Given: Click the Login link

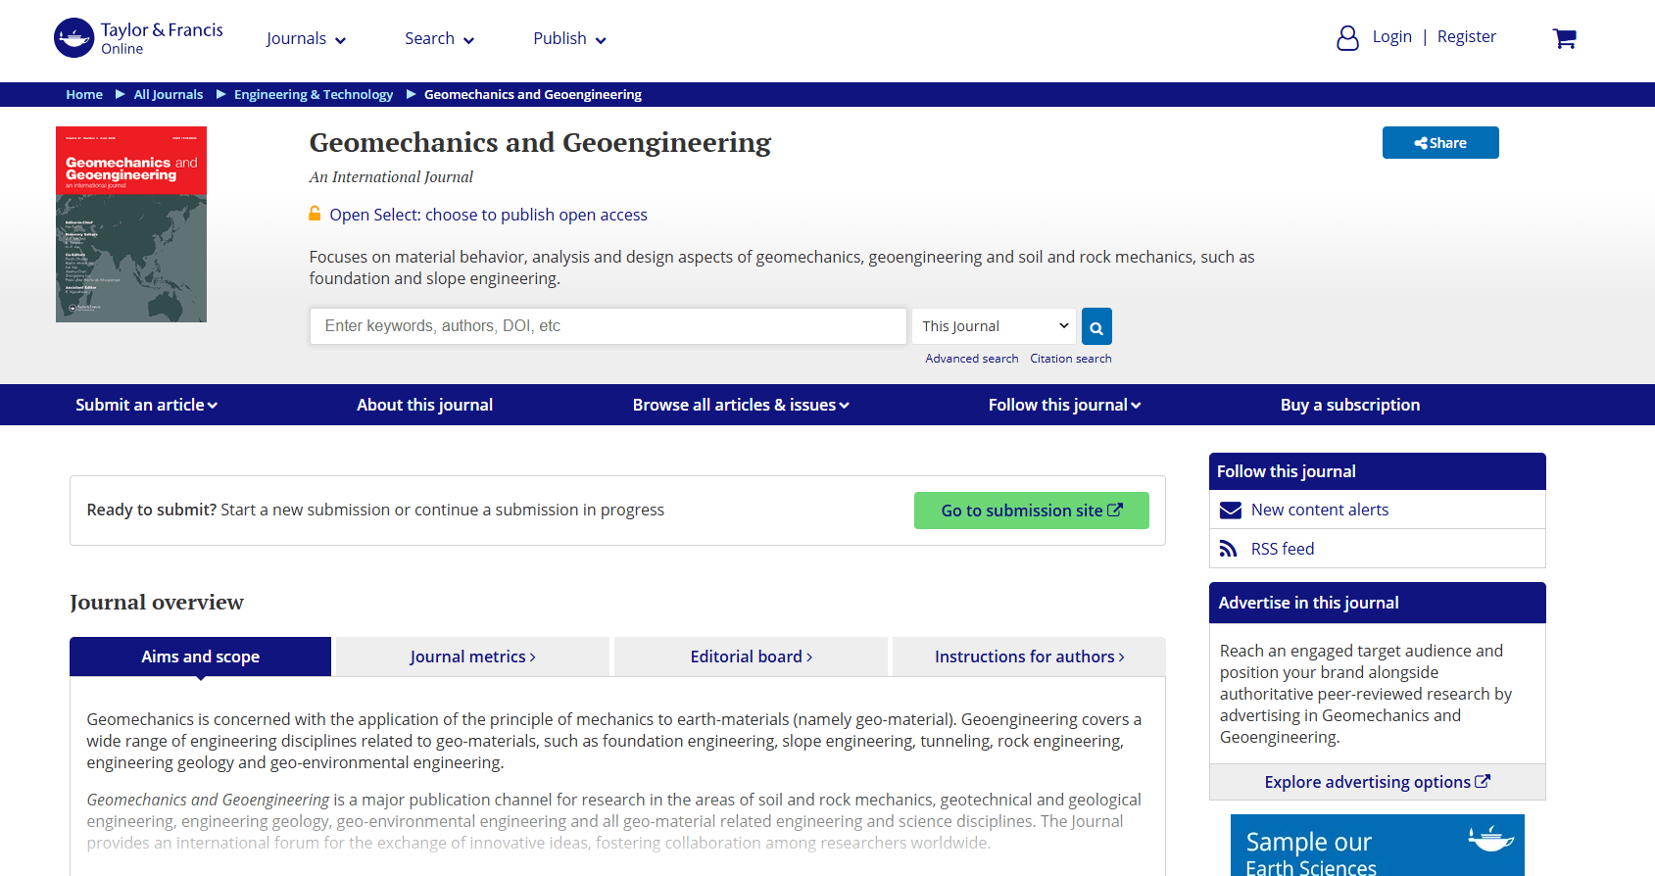Looking at the screenshot, I should tap(1391, 36).
